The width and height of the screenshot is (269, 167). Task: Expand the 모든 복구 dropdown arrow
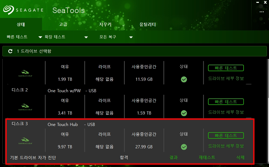pos(131,37)
